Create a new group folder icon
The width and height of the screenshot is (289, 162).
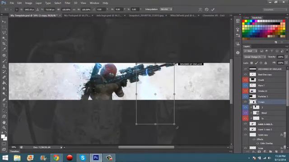tap(270, 152)
